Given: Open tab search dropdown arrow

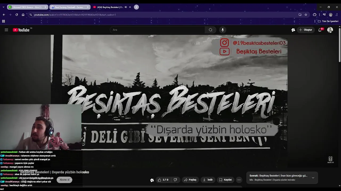Looking at the screenshot, I should [x=3, y=7].
